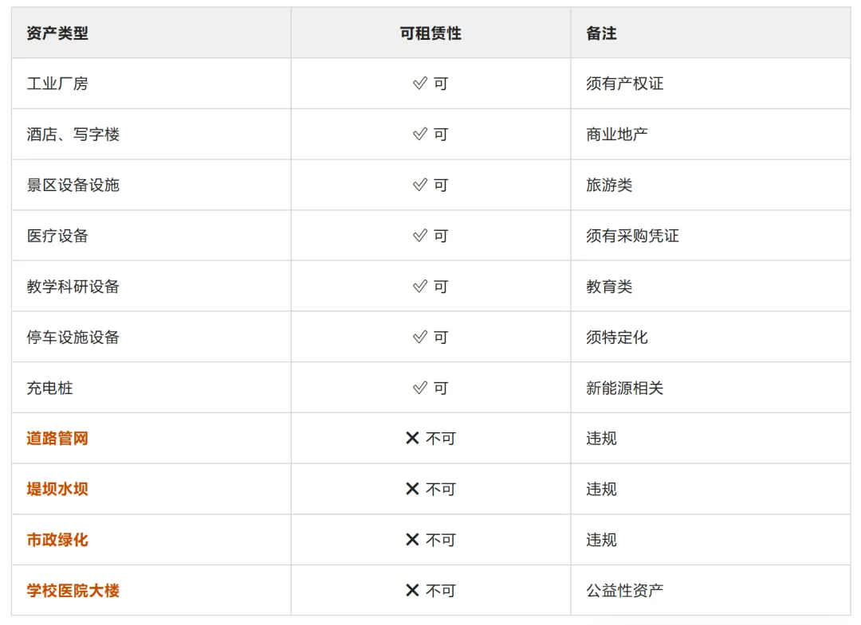861x625 pixels.
Task: Select the 备注 column header
Action: point(710,33)
